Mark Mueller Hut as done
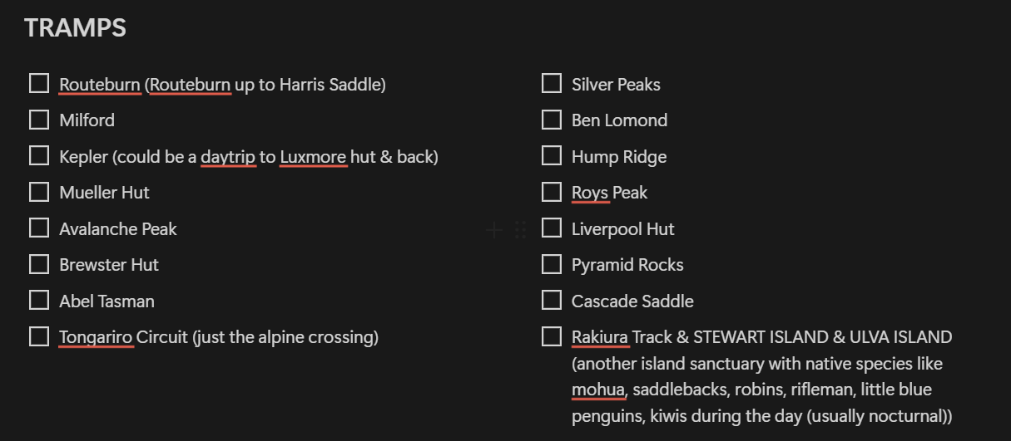This screenshot has width=1011, height=441. [39, 192]
